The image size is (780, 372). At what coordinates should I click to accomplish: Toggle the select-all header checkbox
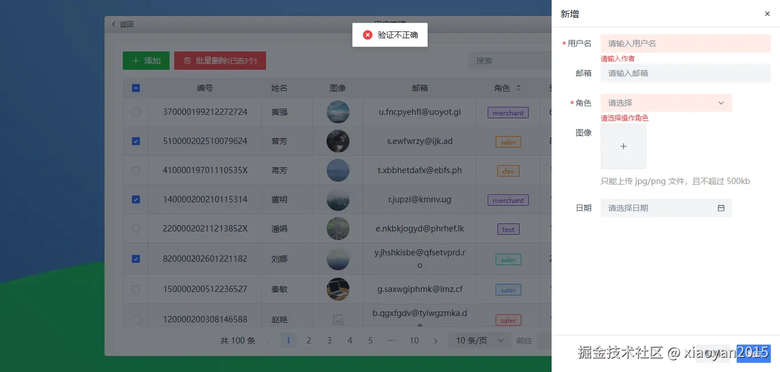click(x=136, y=88)
